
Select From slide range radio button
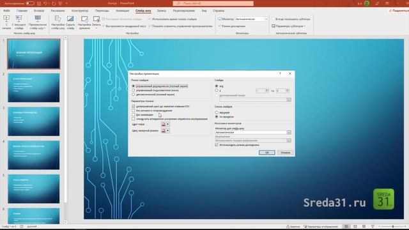(217, 91)
